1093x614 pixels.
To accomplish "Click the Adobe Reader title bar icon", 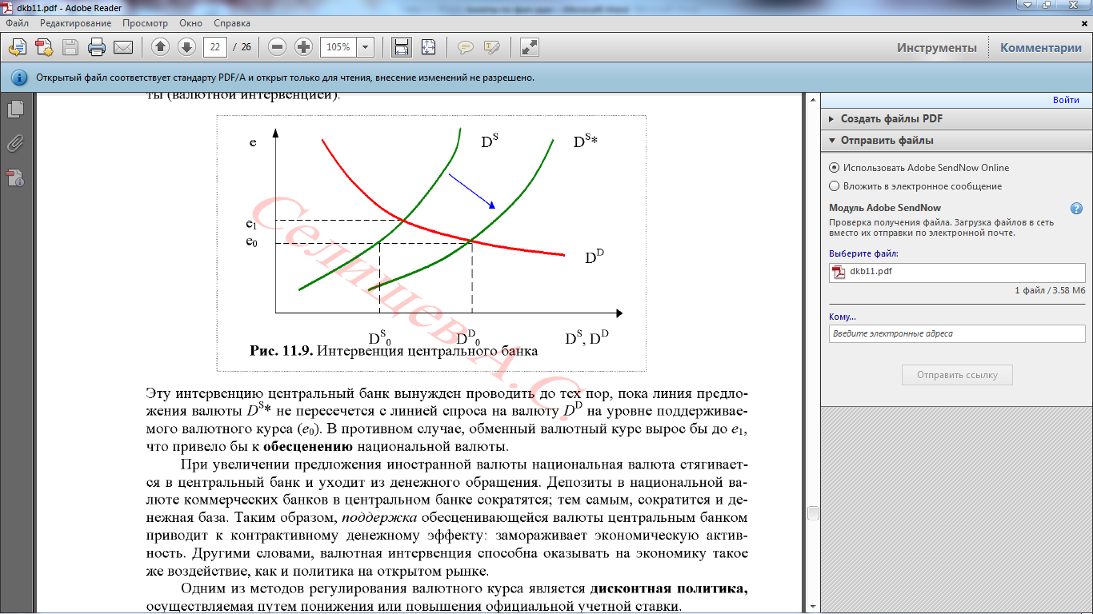I will (x=8, y=7).
